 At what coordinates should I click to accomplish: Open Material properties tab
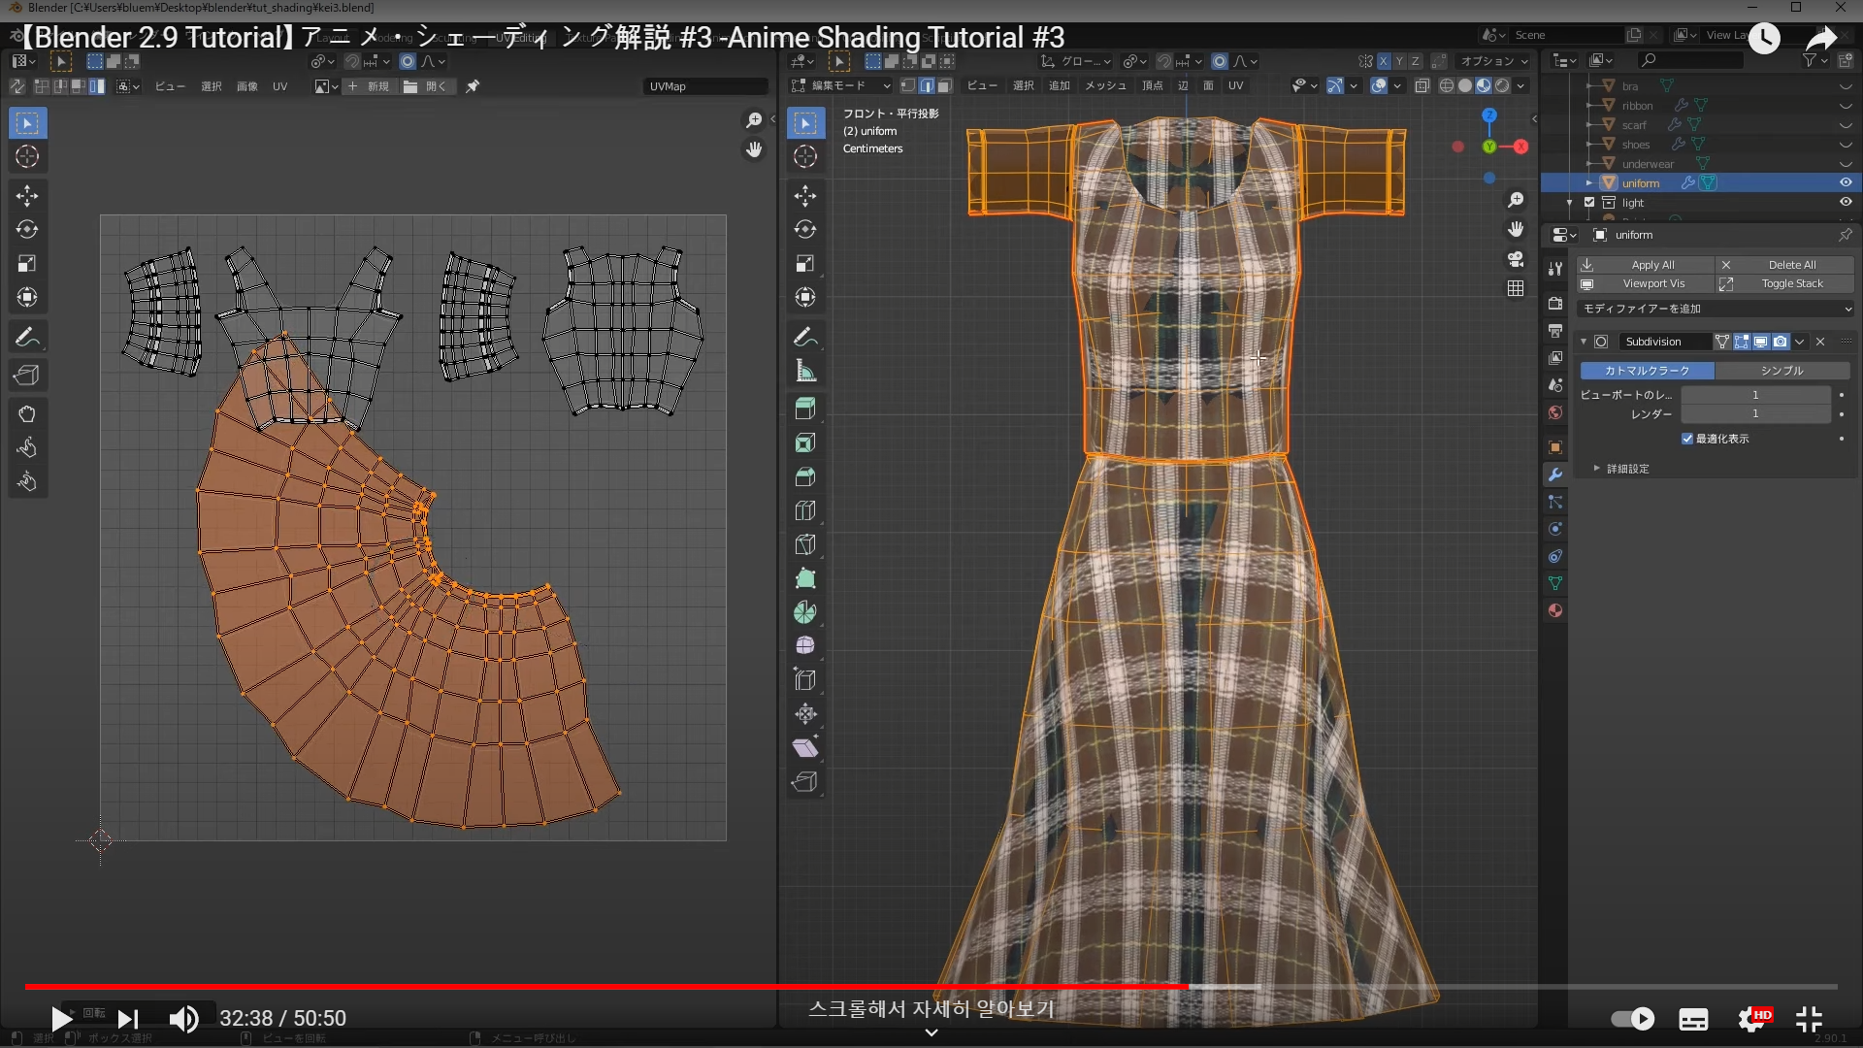pos(1555,610)
